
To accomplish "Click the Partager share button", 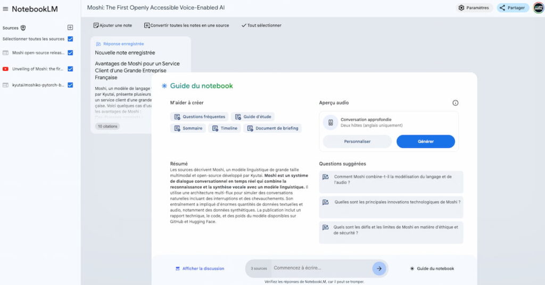I will pos(513,7).
